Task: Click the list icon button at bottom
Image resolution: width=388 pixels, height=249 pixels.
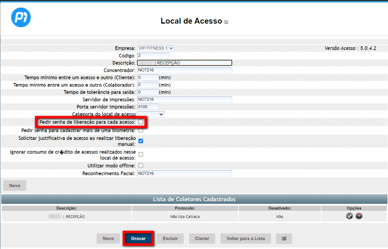Action: point(284,238)
